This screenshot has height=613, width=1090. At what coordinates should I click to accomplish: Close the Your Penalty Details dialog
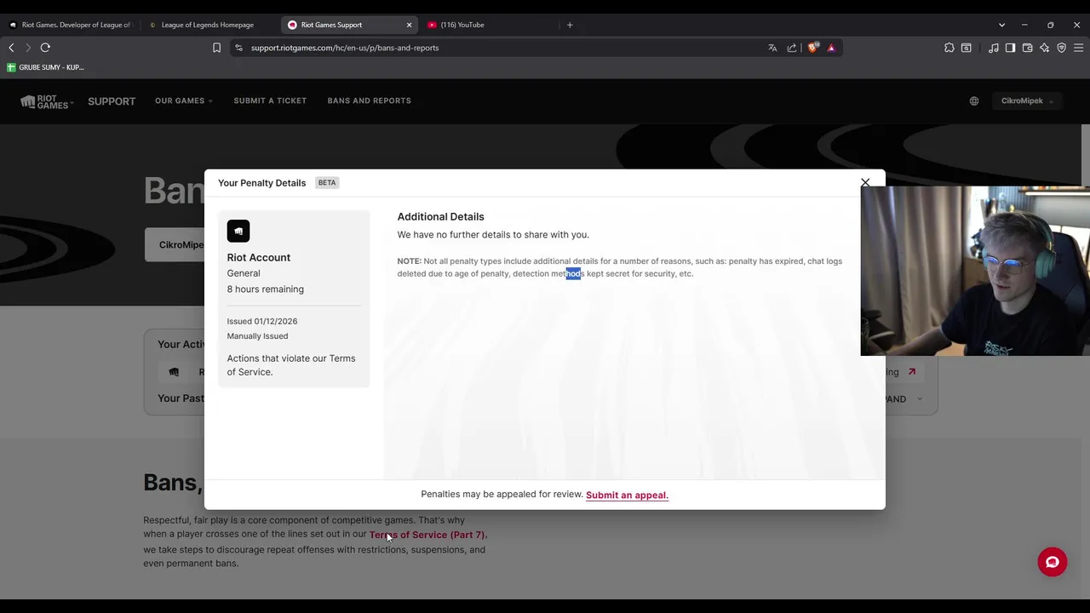pos(865,182)
